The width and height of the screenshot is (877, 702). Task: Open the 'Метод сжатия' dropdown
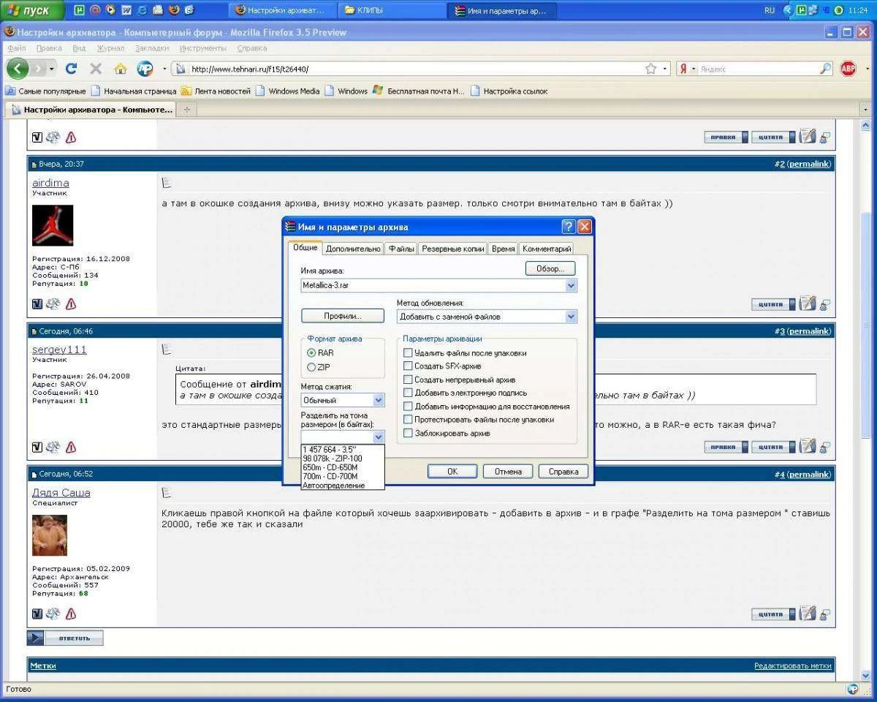(x=378, y=400)
